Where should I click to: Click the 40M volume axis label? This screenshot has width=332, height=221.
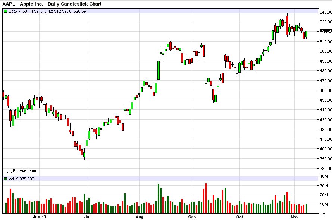coord(324,176)
